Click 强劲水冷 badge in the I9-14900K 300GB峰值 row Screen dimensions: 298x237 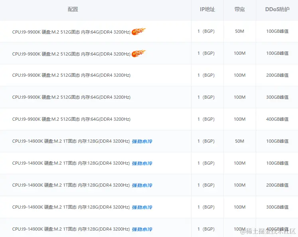[x=142, y=207]
